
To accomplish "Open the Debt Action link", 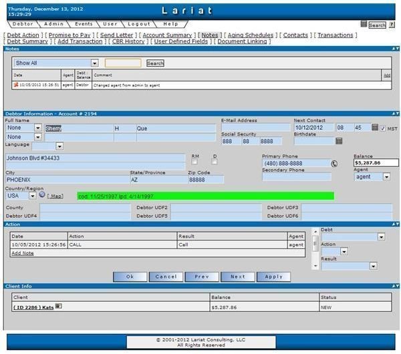I will point(23,35).
